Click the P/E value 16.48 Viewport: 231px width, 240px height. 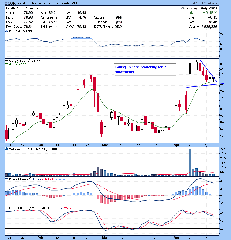click(82, 13)
